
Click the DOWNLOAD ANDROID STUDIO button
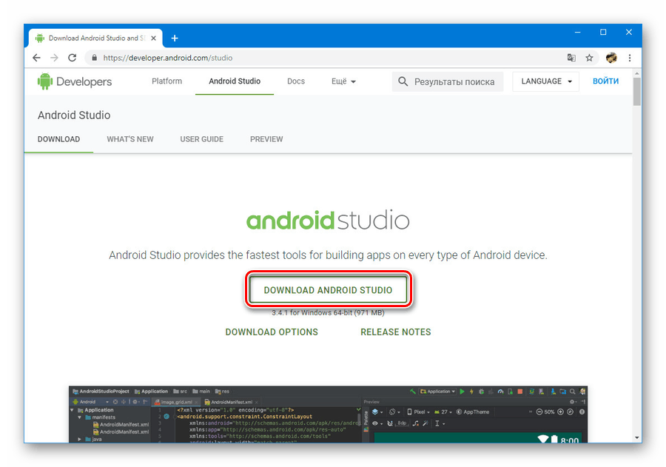pyautogui.click(x=329, y=289)
